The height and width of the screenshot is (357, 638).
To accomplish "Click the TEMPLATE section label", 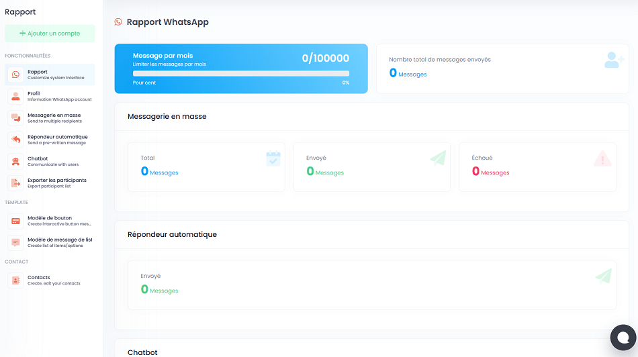I will tap(16, 202).
